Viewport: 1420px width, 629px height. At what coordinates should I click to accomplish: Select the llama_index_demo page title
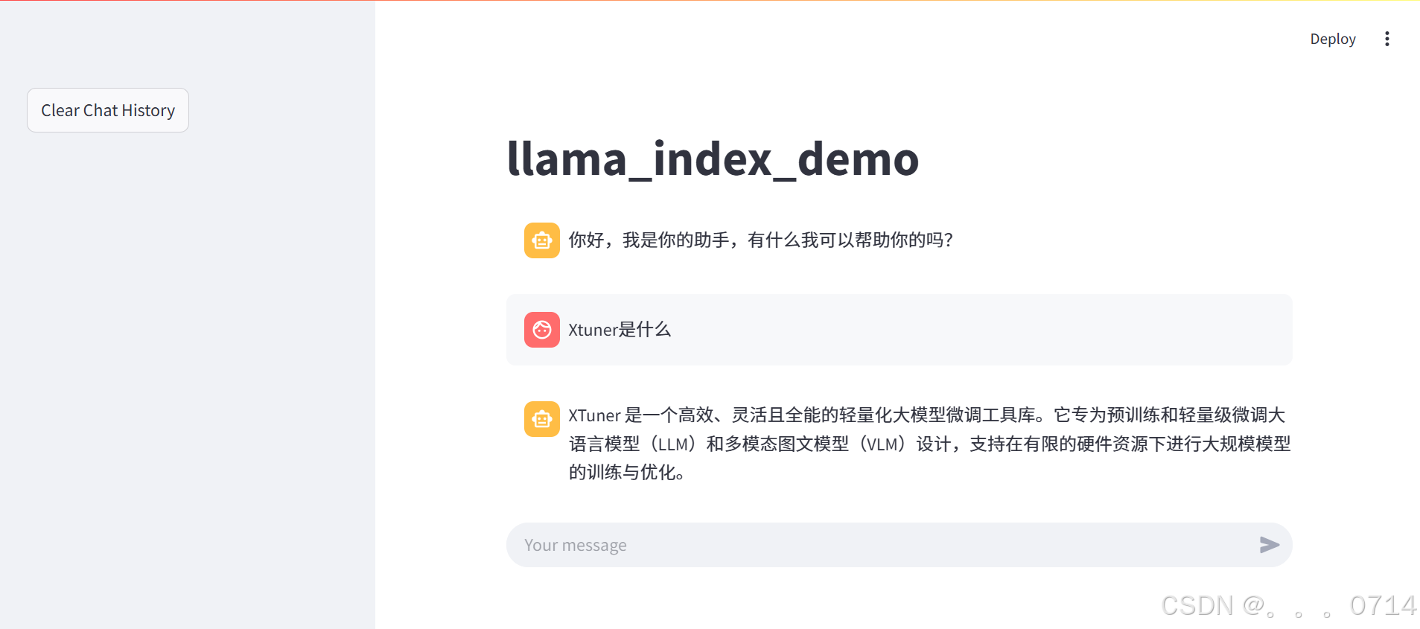click(712, 159)
